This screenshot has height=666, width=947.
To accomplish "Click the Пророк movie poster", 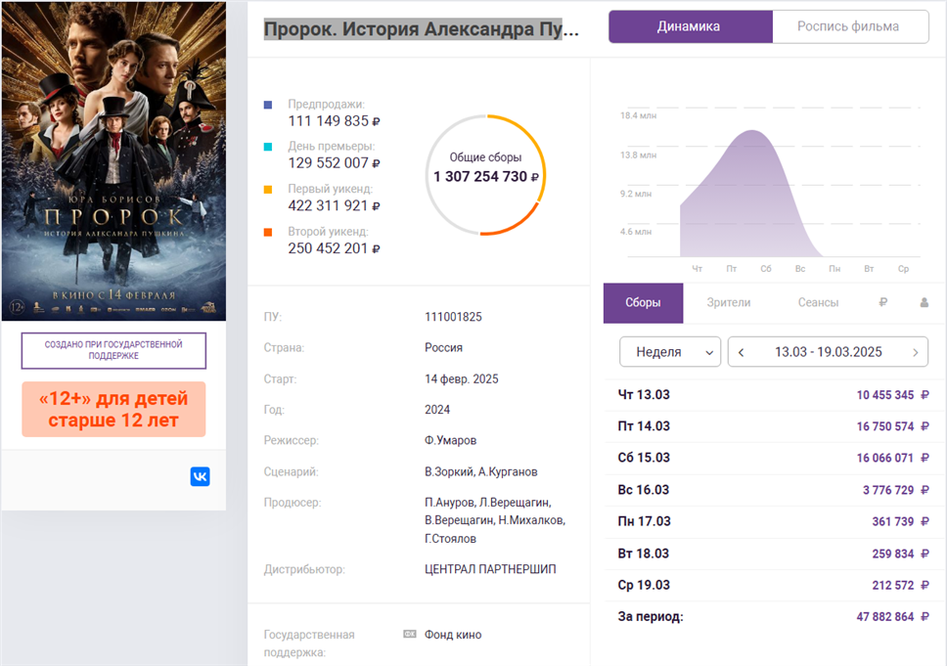I will point(113,161).
